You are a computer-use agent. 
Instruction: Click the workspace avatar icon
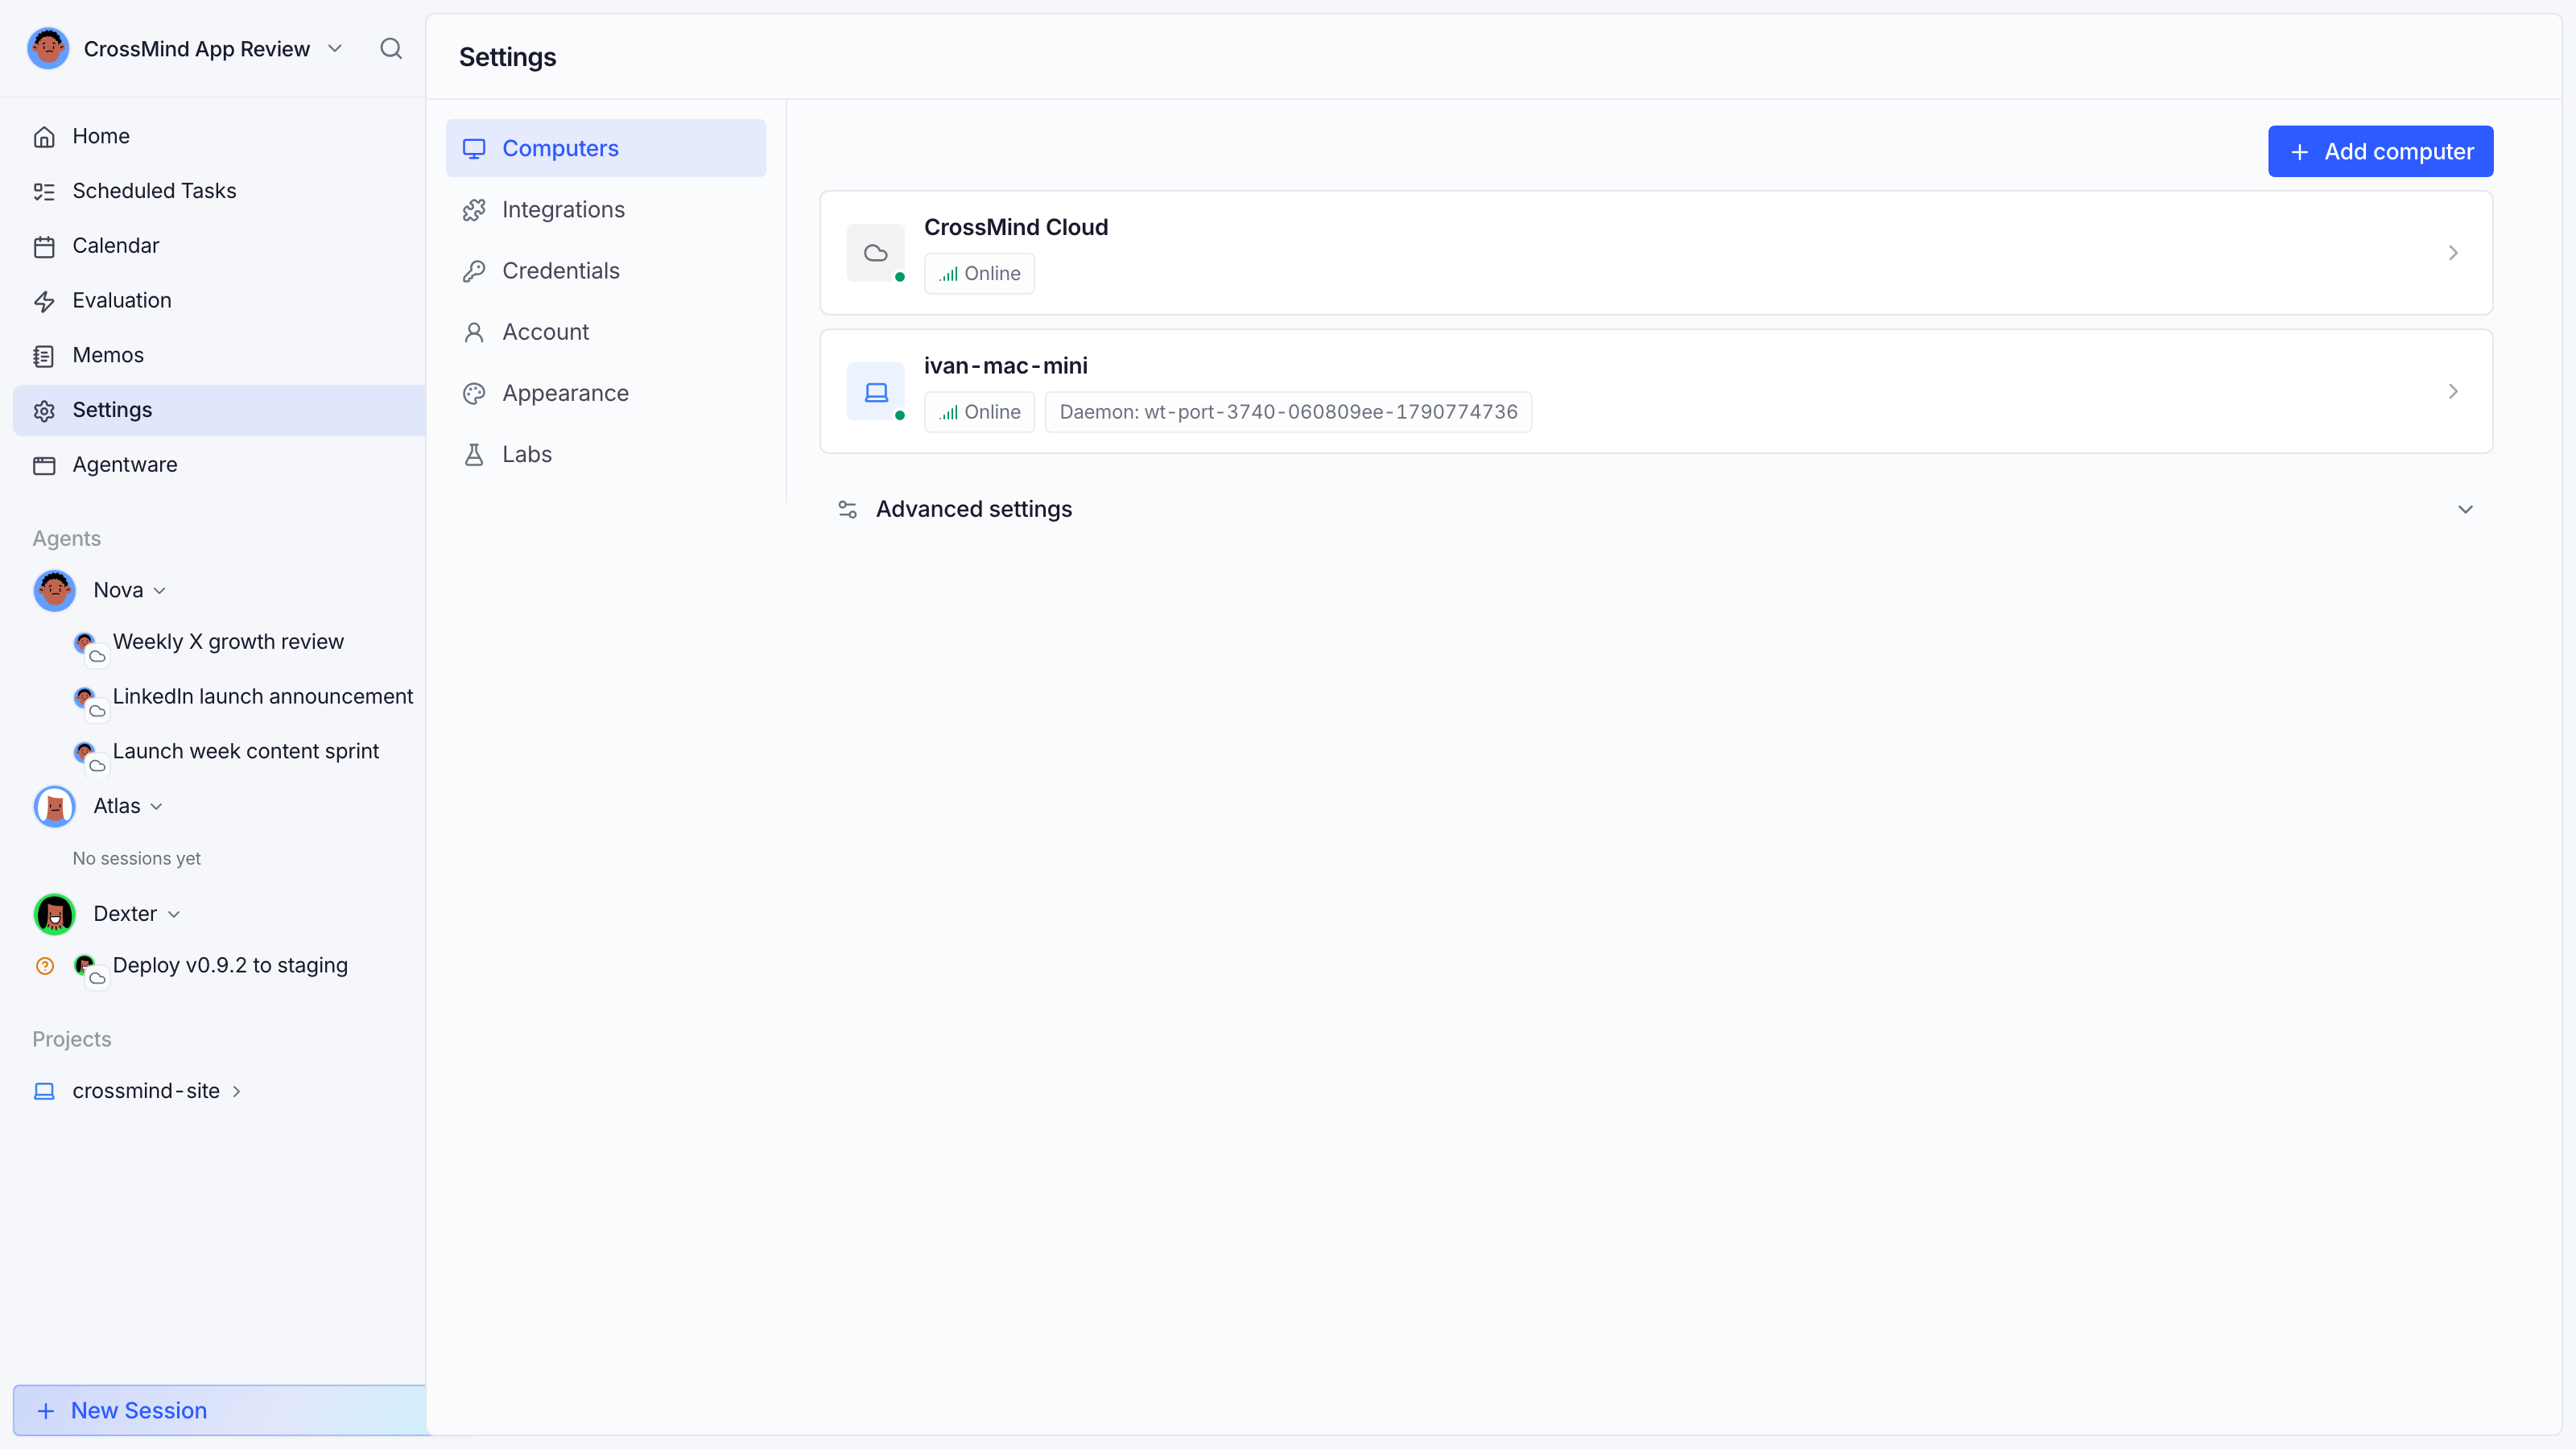pos(48,48)
